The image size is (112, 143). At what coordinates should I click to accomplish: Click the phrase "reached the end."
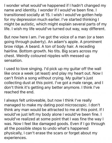point(19,92)
